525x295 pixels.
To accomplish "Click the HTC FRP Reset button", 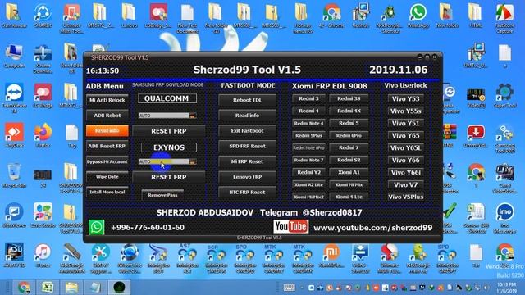I will point(247,193).
